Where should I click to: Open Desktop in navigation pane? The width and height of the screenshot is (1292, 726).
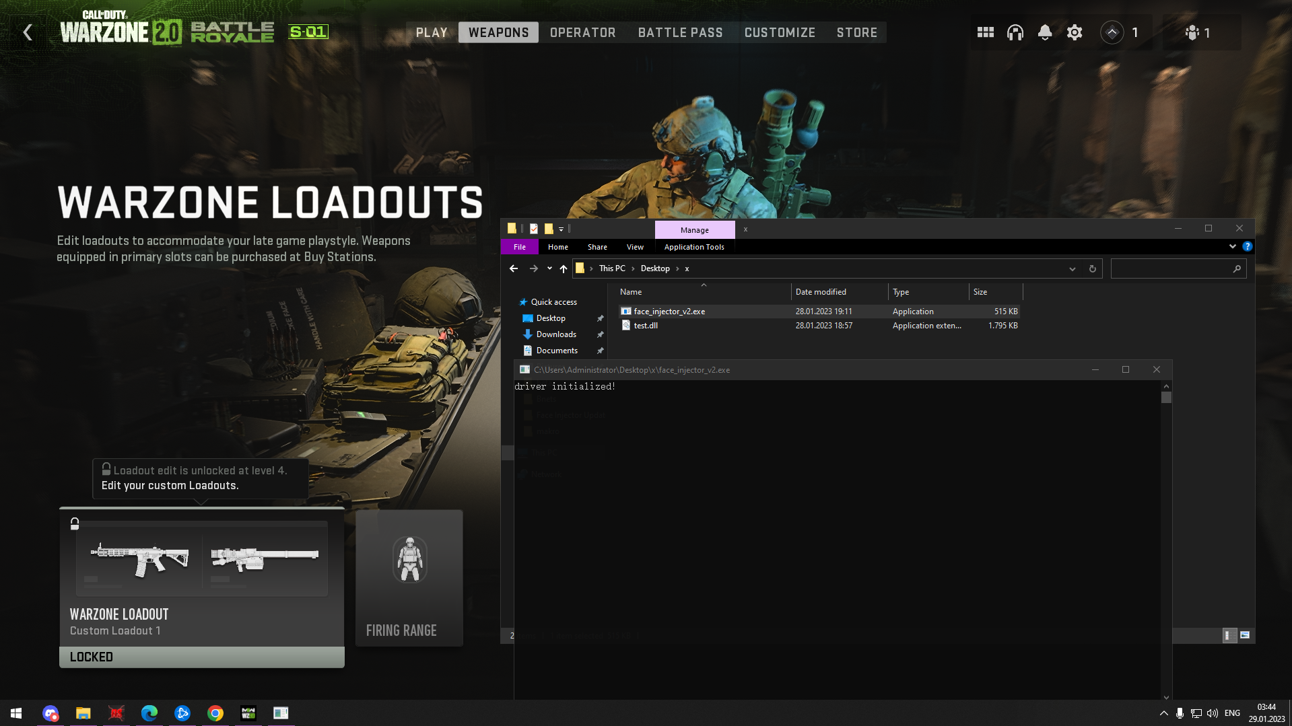(551, 318)
